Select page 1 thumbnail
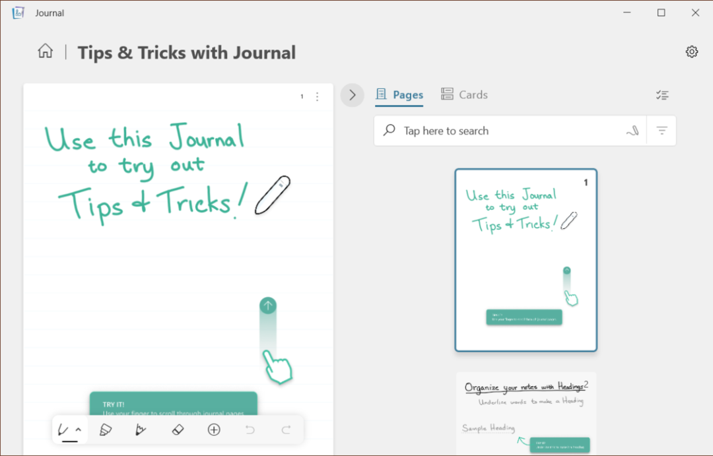 (x=526, y=260)
